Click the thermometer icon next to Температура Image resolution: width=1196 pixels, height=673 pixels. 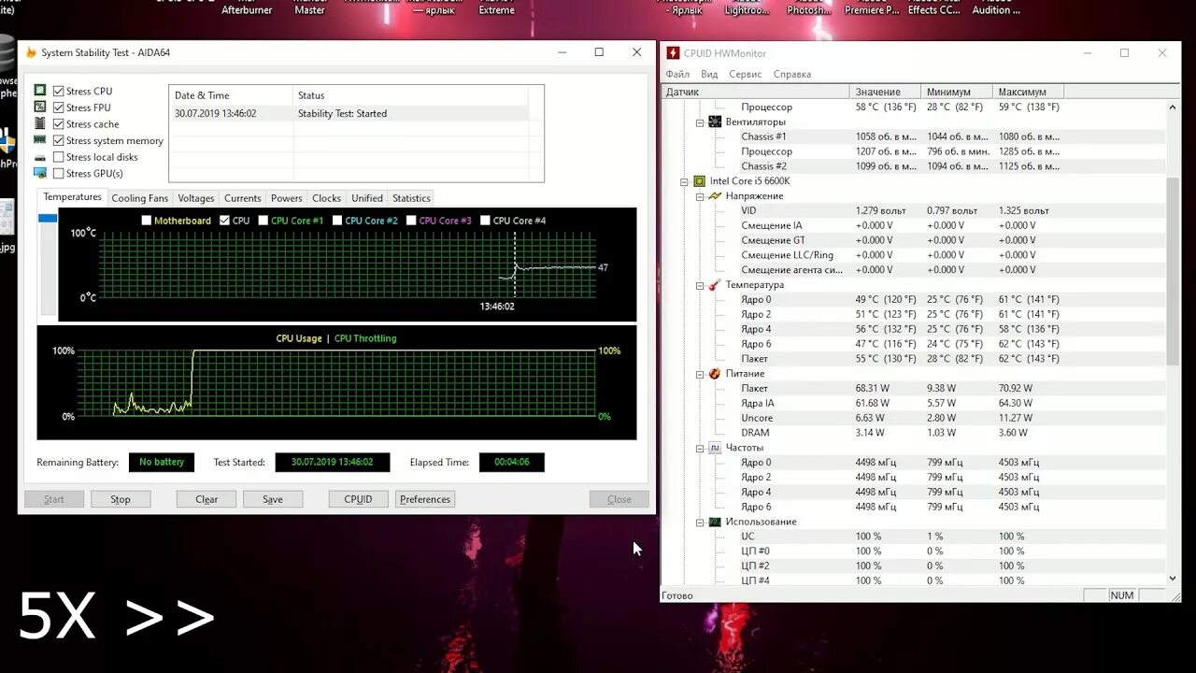coord(715,284)
